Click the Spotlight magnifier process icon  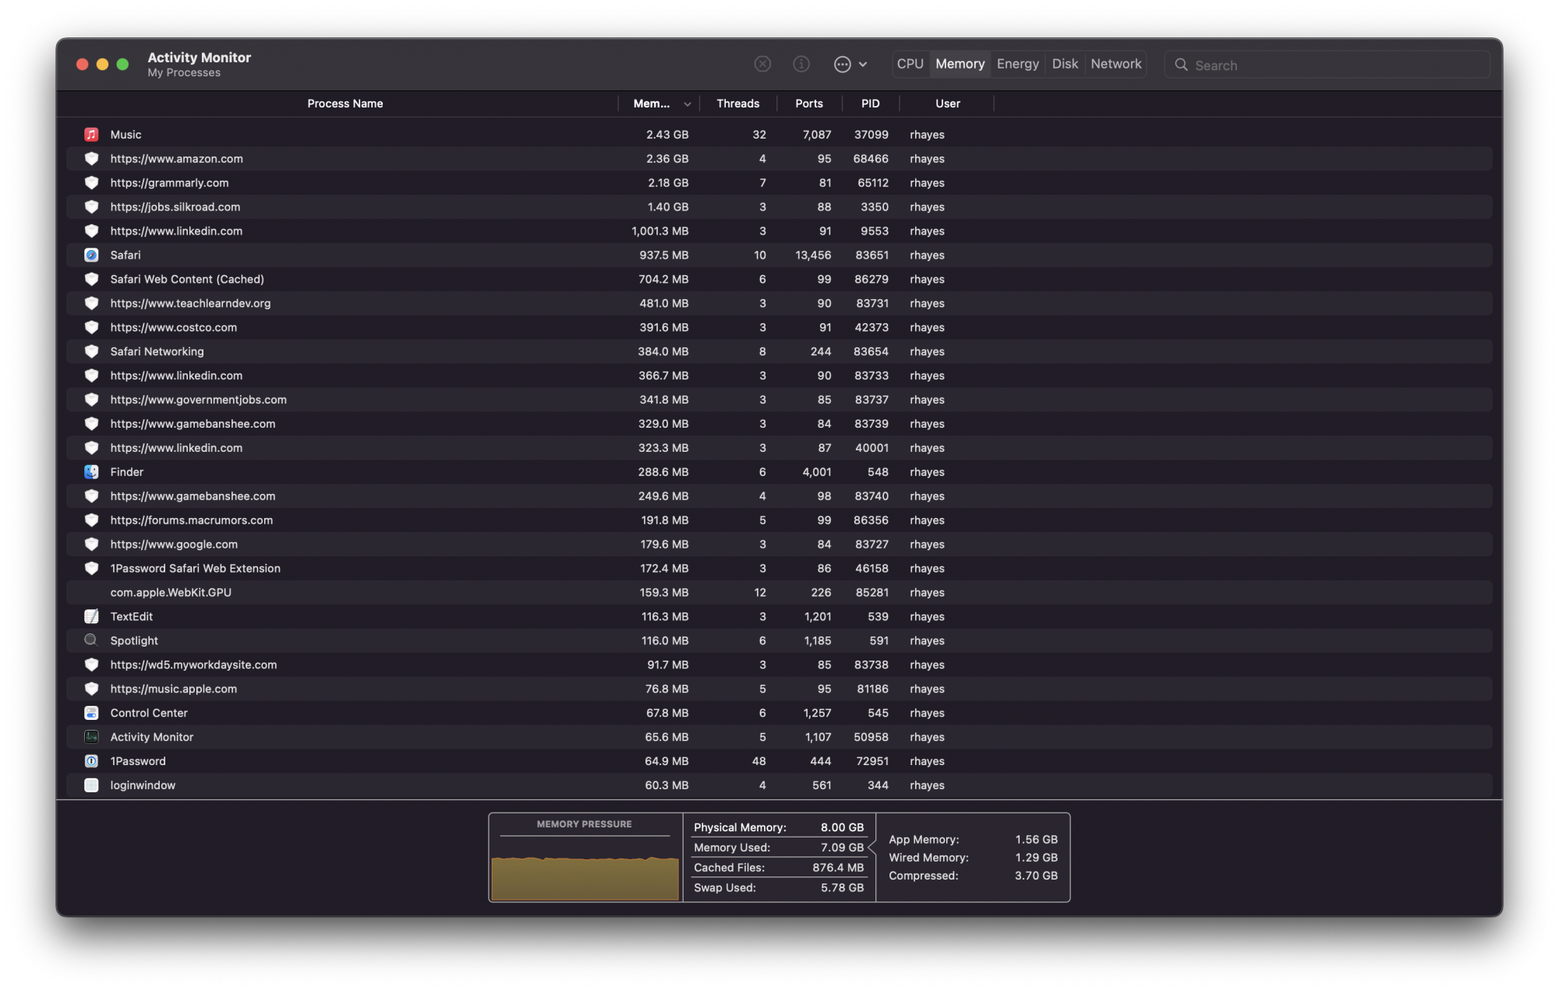coord(91,640)
